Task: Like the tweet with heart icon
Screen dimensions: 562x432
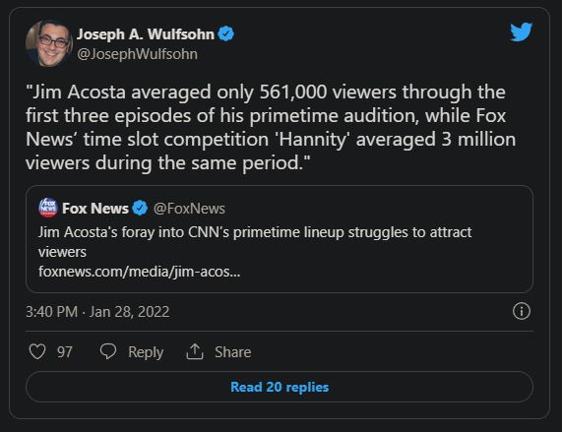Action: click(37, 351)
